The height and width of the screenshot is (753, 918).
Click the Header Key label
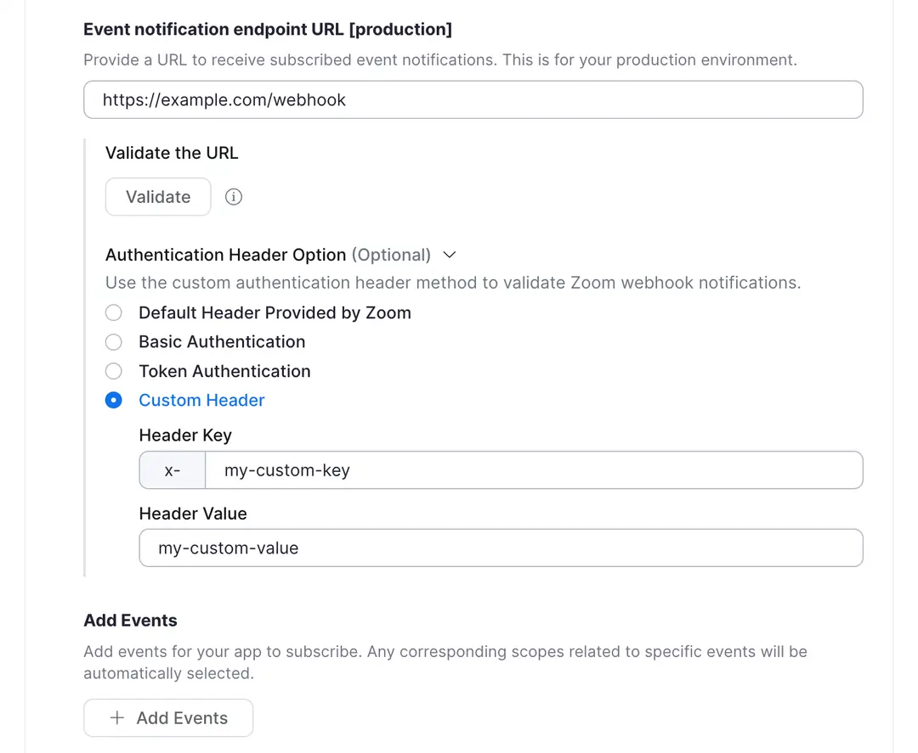[x=185, y=435]
